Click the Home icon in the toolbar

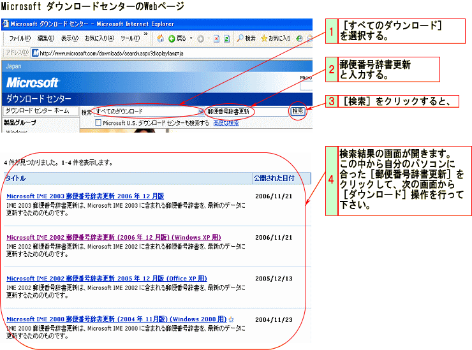(x=161, y=38)
